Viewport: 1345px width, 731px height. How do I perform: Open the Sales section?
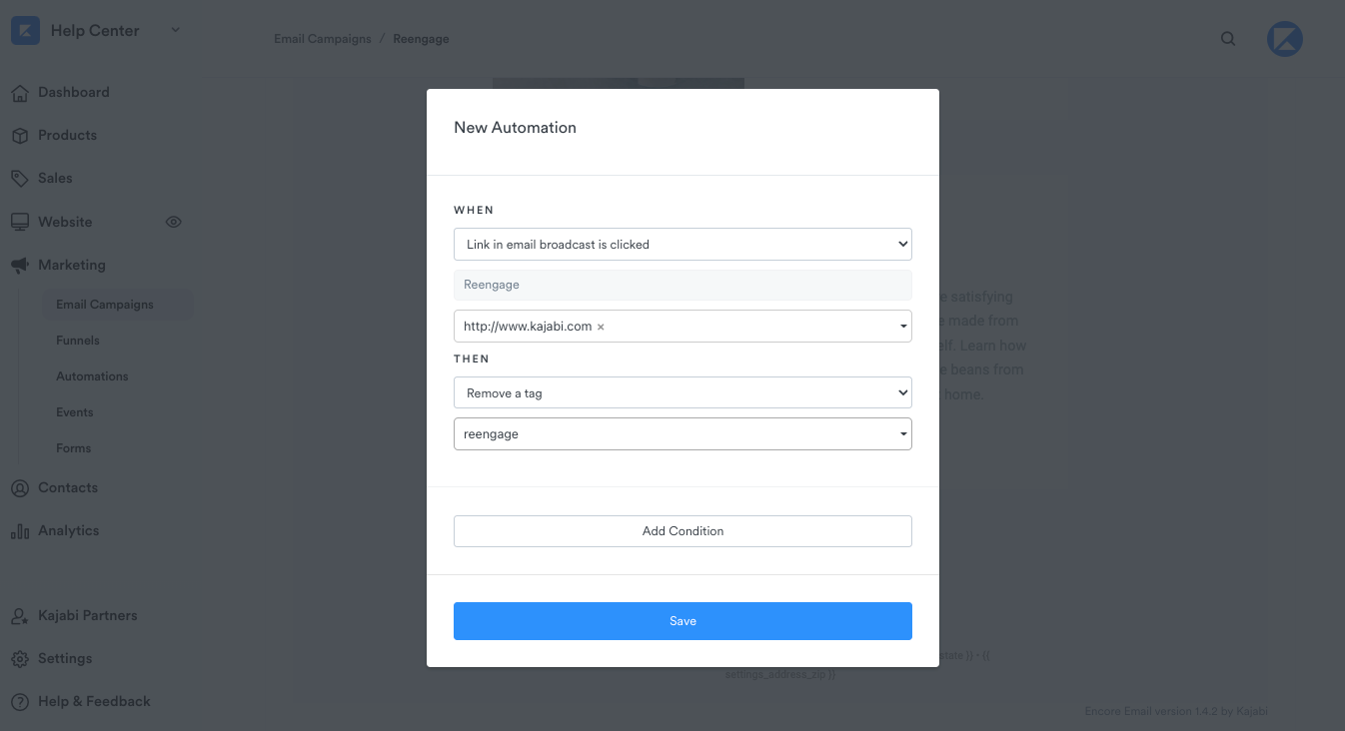pyautogui.click(x=56, y=178)
